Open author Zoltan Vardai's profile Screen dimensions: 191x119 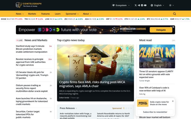(x=64, y=98)
